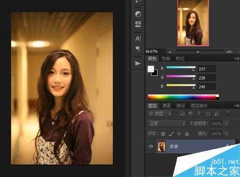Click the pixel layer filter icon
240x177 pixels.
coord(182,113)
